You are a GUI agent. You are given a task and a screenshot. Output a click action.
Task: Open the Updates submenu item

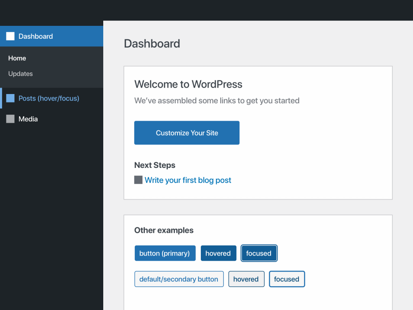tap(21, 74)
